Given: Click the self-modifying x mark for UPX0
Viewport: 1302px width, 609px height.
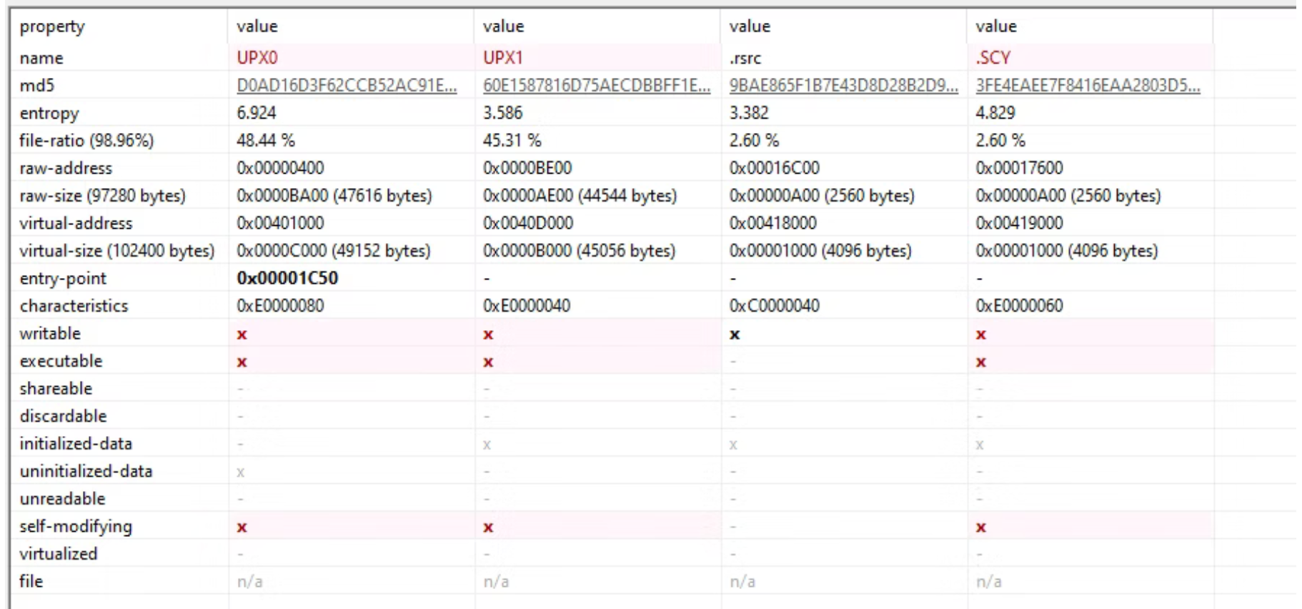Looking at the screenshot, I should [242, 528].
